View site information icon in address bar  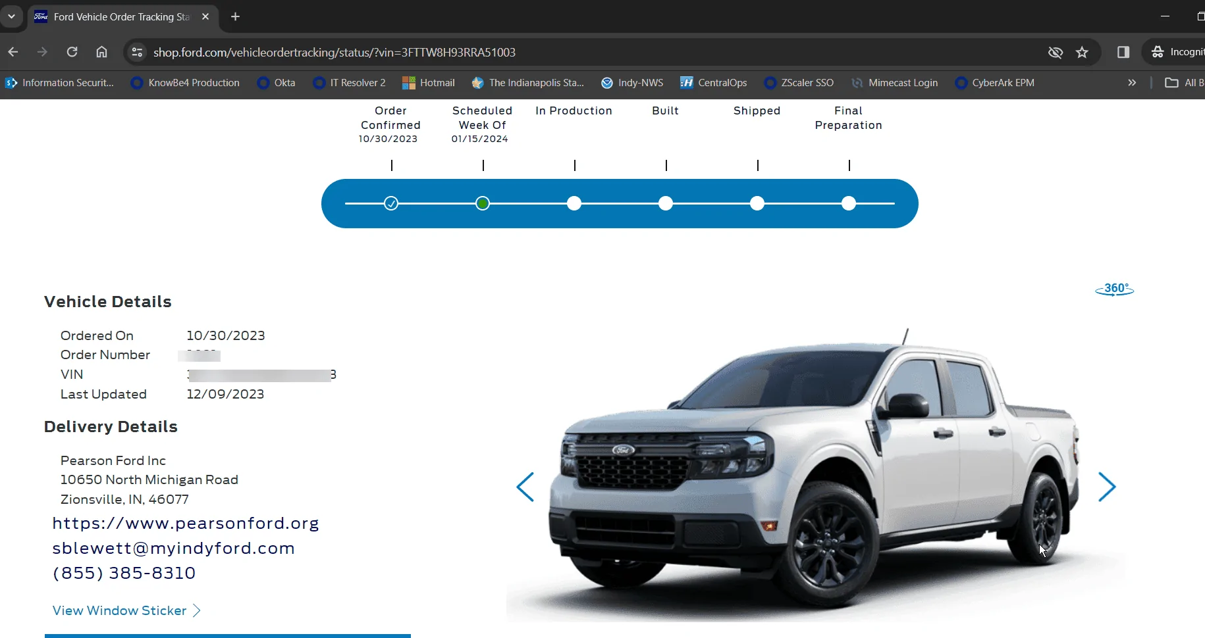[x=137, y=52]
